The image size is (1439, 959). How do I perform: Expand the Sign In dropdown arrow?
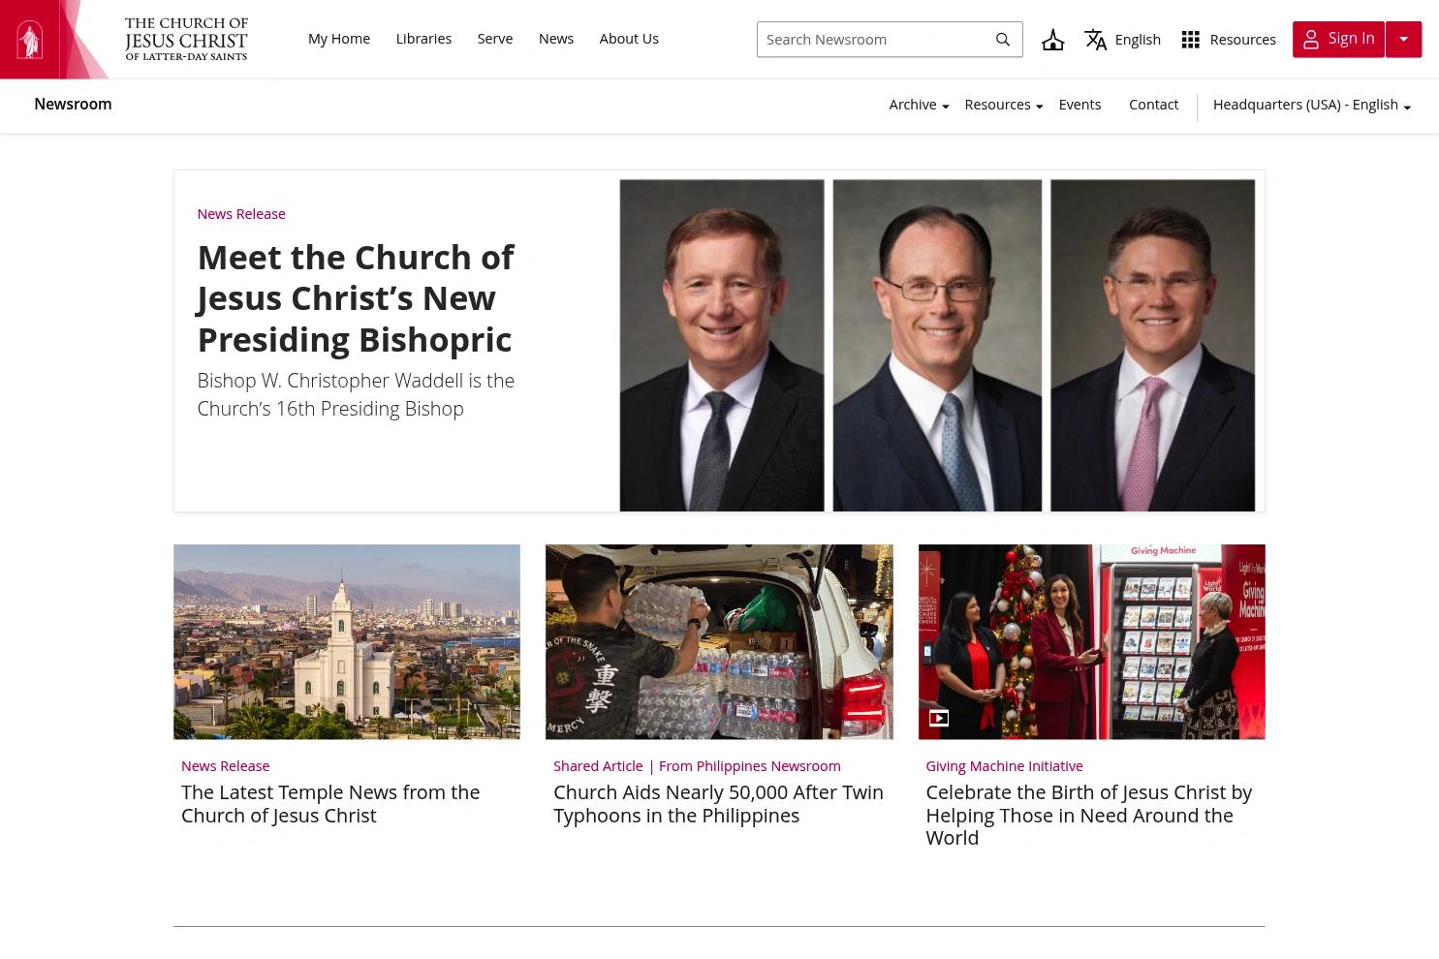[1403, 40]
